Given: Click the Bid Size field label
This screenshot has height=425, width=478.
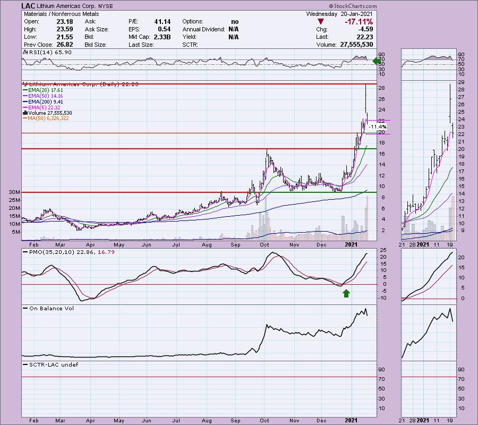Looking at the screenshot, I should (x=96, y=45).
